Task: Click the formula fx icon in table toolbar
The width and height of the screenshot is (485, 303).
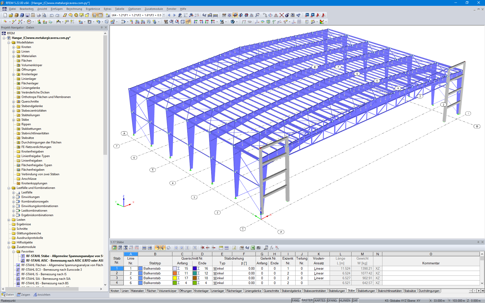Action: click(272, 248)
